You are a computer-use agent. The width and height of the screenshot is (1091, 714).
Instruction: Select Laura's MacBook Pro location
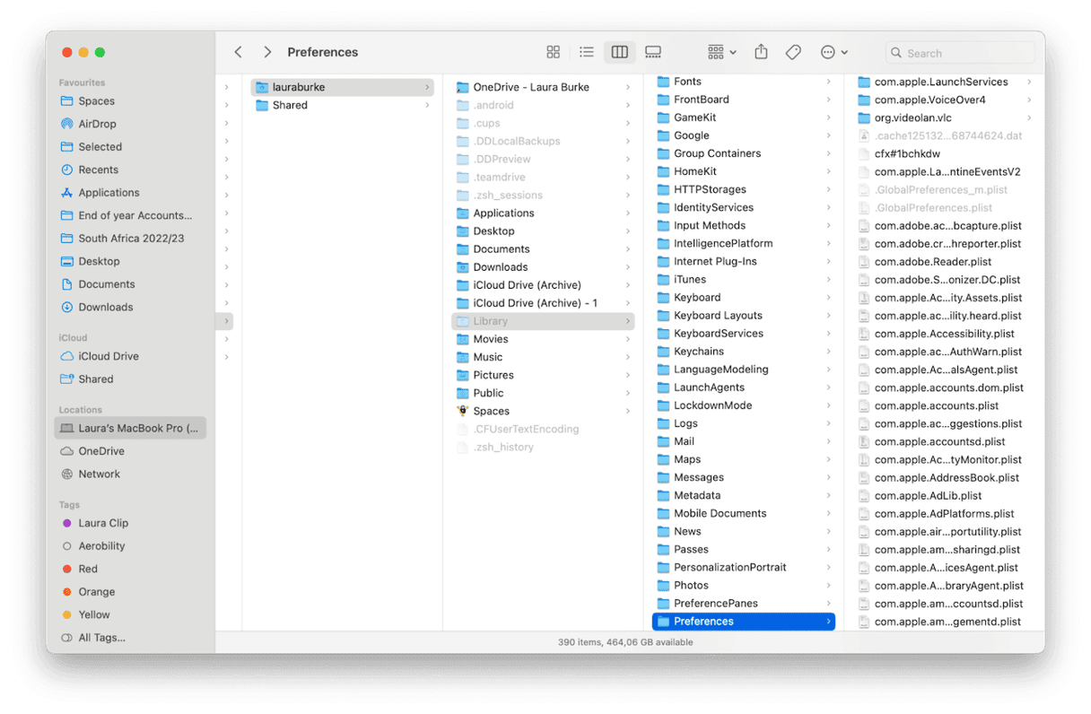[129, 428]
